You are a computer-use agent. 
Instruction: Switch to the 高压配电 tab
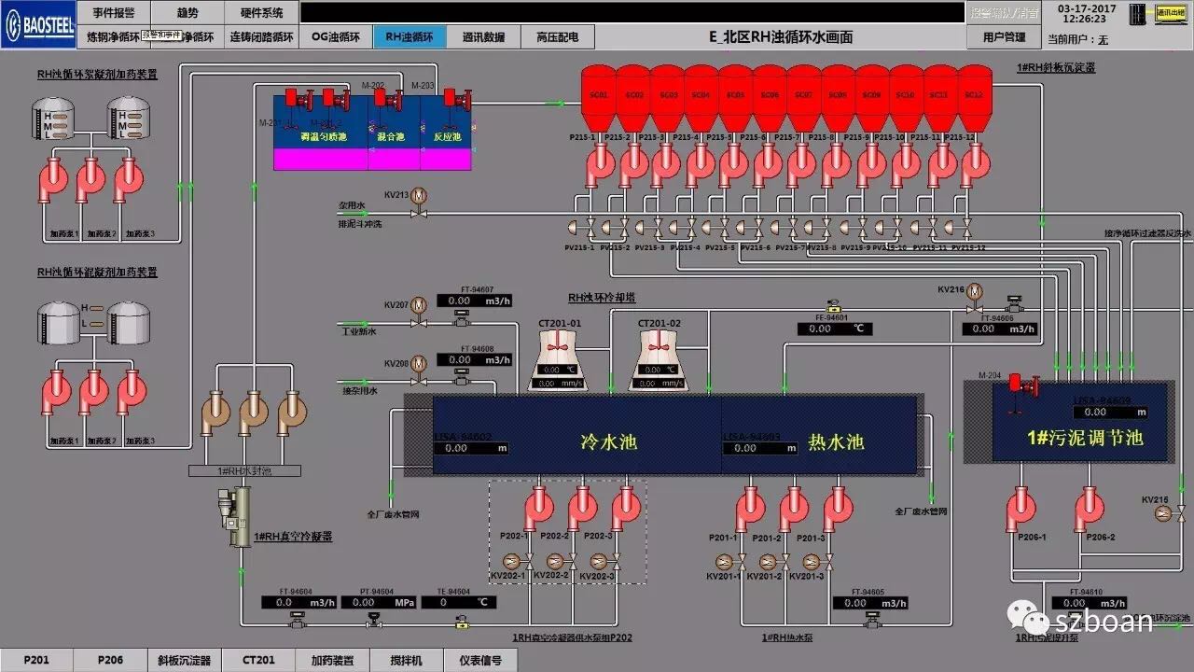point(557,37)
